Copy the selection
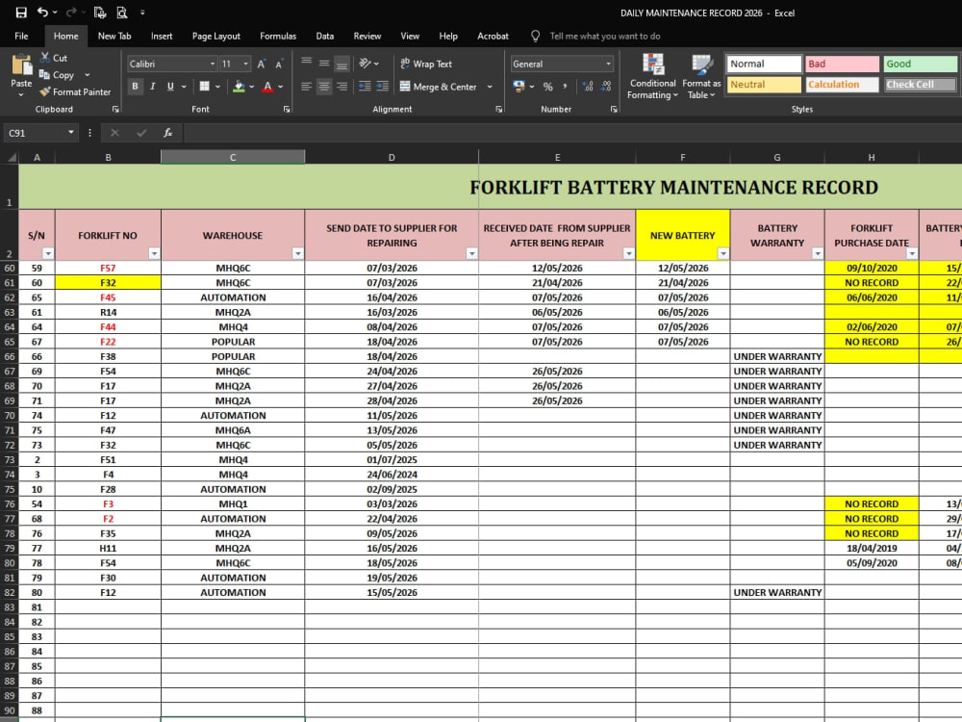Image resolution: width=962 pixels, height=722 pixels. [57, 75]
